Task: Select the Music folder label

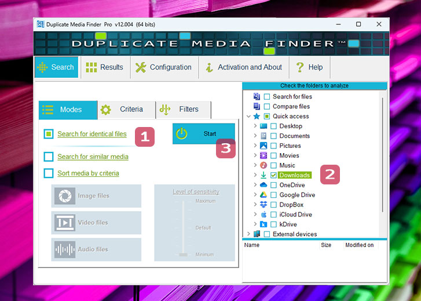Action: pyautogui.click(x=287, y=165)
